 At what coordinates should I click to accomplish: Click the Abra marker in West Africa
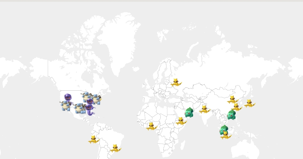tap(151, 126)
